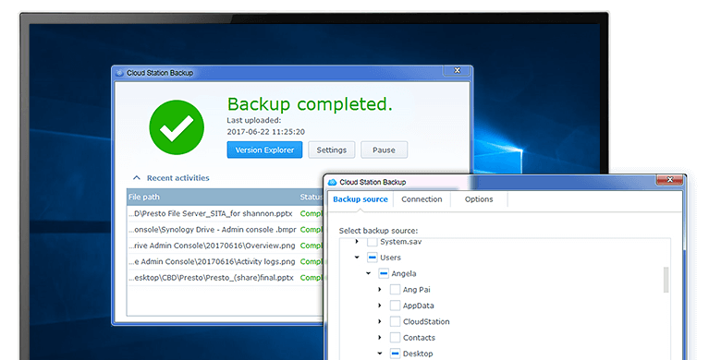
Task: Pause the backup
Action: click(x=384, y=150)
